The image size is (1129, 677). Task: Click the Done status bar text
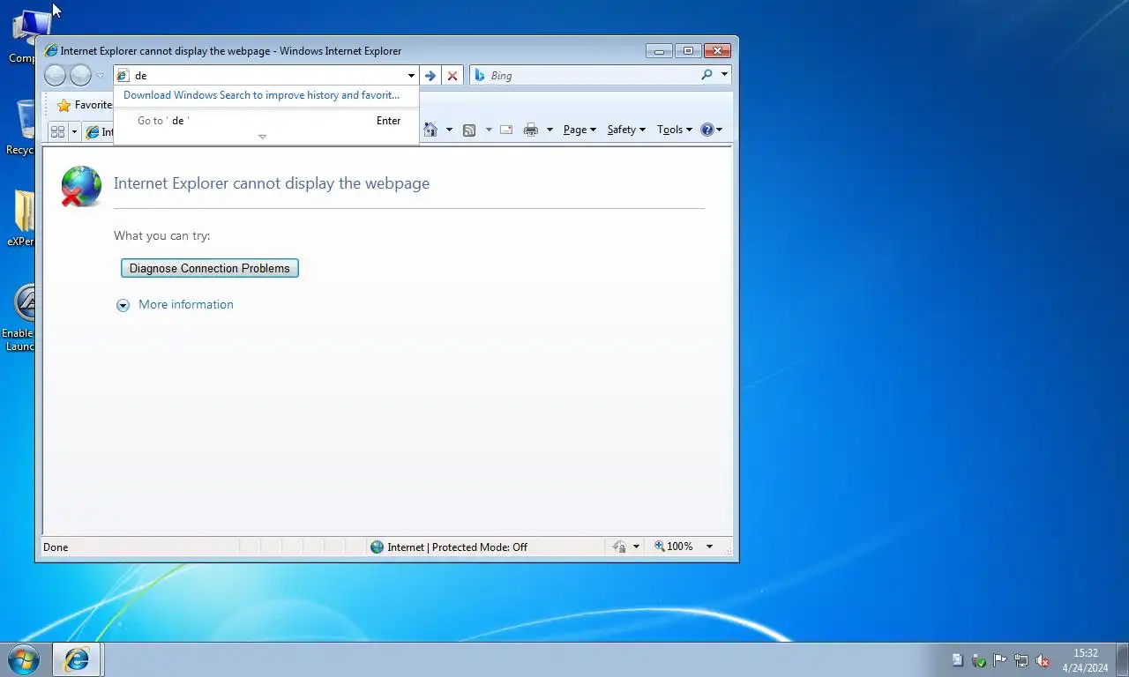(56, 547)
